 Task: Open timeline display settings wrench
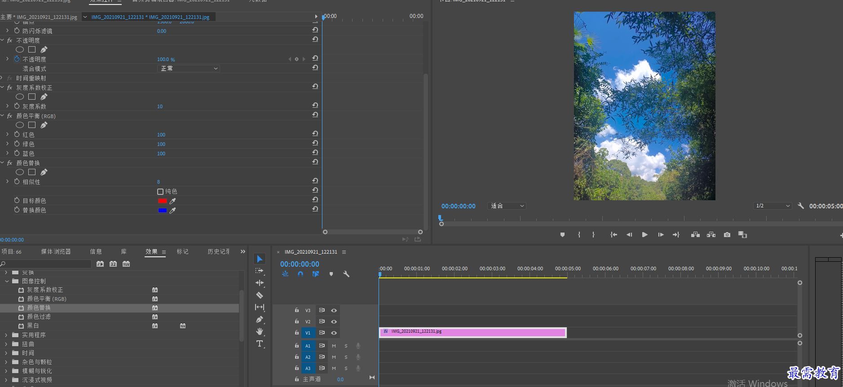pyautogui.click(x=346, y=274)
